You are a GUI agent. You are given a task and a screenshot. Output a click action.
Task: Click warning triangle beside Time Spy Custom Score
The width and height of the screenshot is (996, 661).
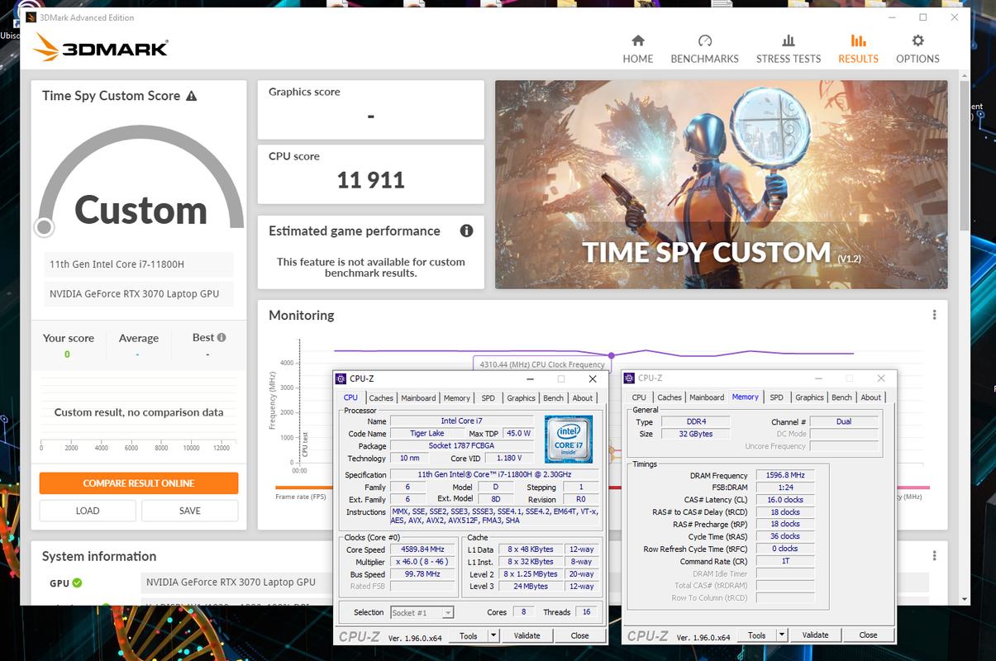pyautogui.click(x=192, y=96)
